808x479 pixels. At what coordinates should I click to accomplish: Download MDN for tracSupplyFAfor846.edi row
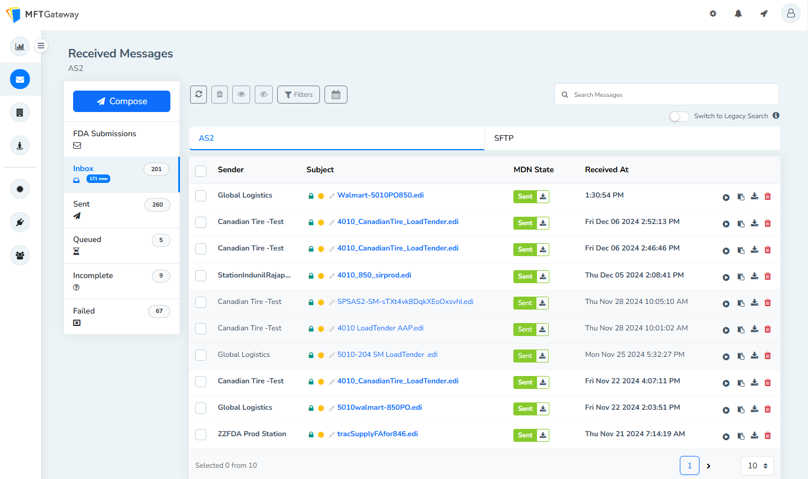pyautogui.click(x=543, y=435)
